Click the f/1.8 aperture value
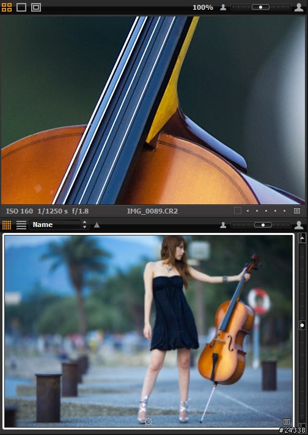Viewport: 308px width, 435px height. point(80,211)
